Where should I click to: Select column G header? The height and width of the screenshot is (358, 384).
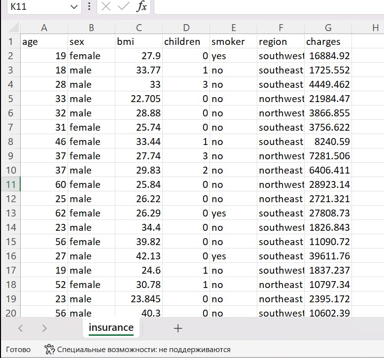click(328, 28)
